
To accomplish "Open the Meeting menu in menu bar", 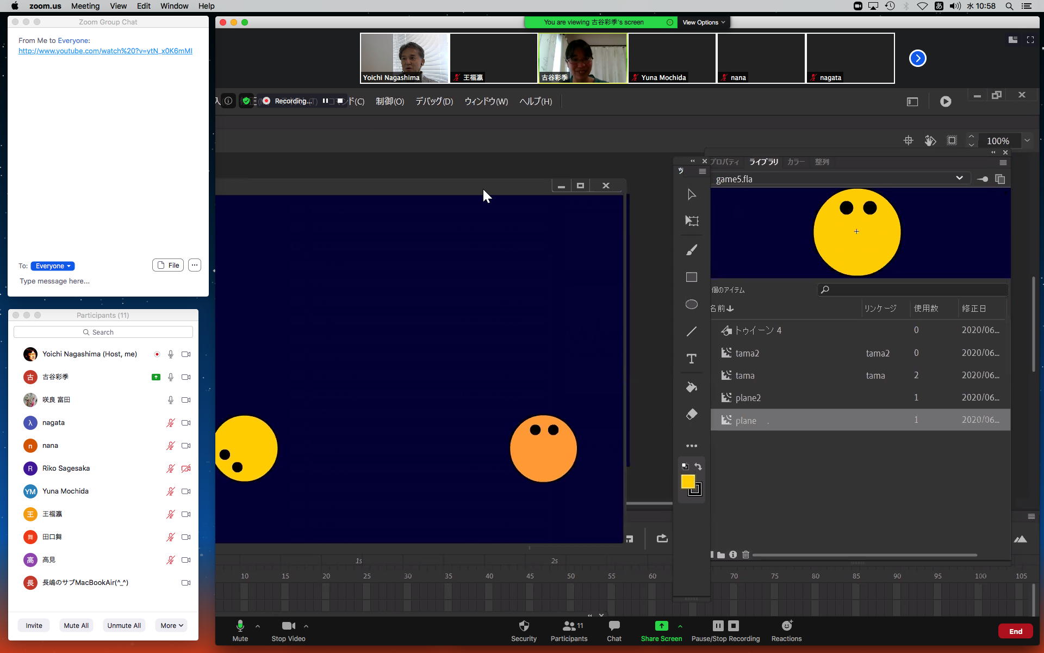I will click(x=85, y=6).
